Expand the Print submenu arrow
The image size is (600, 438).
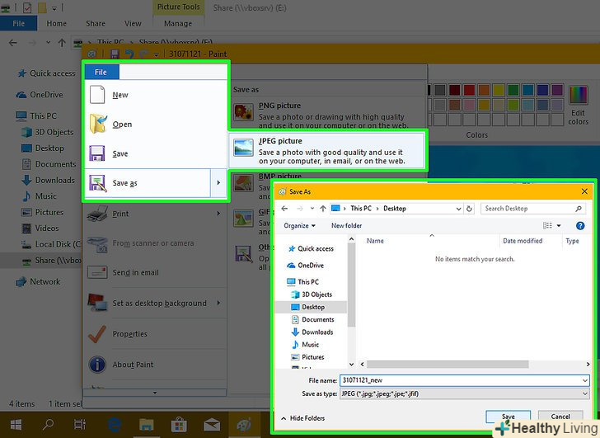pyautogui.click(x=219, y=214)
